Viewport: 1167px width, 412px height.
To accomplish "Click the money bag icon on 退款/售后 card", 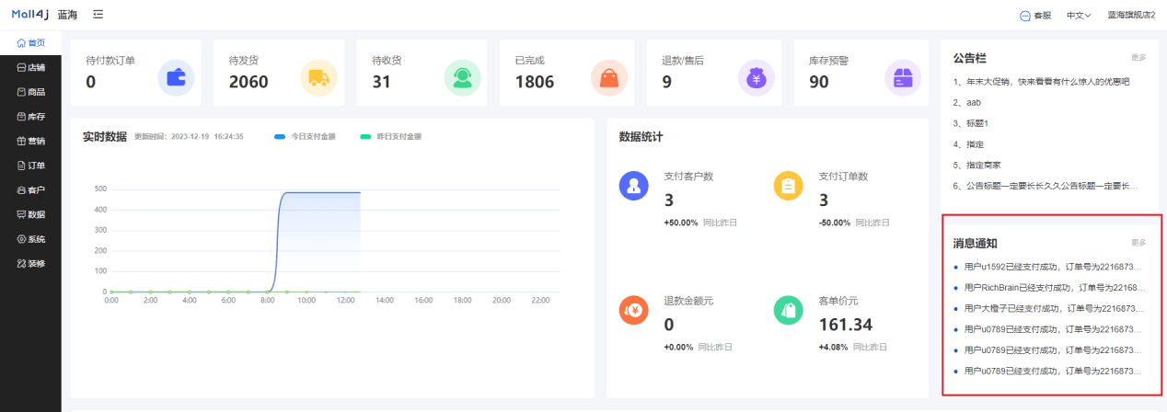I will (x=757, y=77).
